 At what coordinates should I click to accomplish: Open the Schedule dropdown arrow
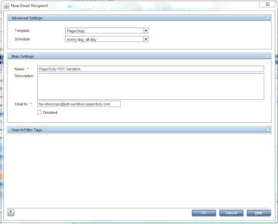(146, 39)
